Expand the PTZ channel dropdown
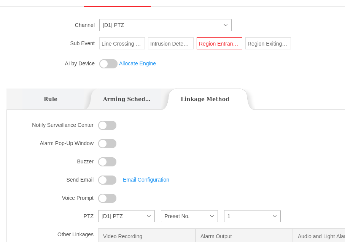 pyautogui.click(x=126, y=216)
